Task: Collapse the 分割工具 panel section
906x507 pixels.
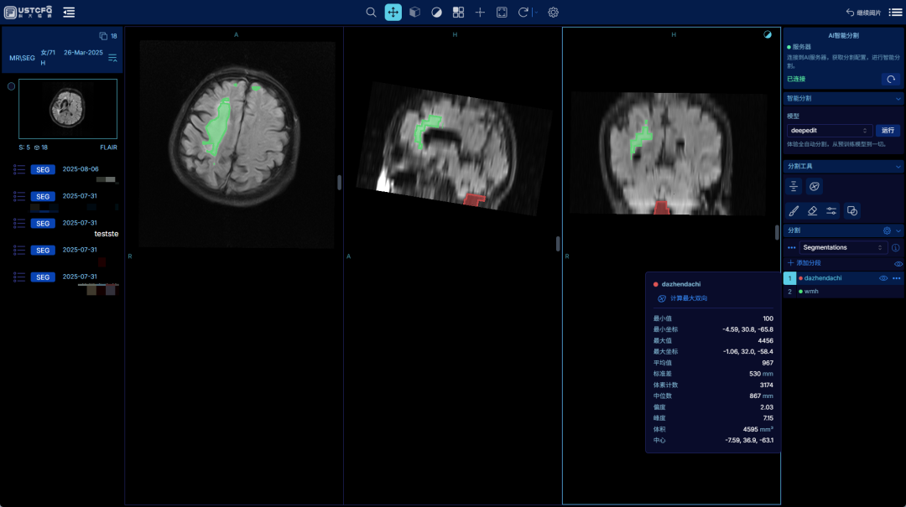Action: tap(898, 167)
